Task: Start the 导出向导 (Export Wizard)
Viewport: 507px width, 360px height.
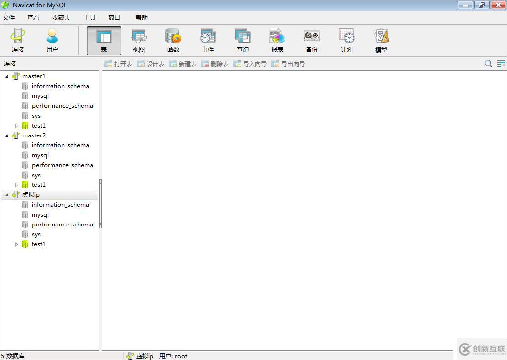Action: pyautogui.click(x=289, y=64)
